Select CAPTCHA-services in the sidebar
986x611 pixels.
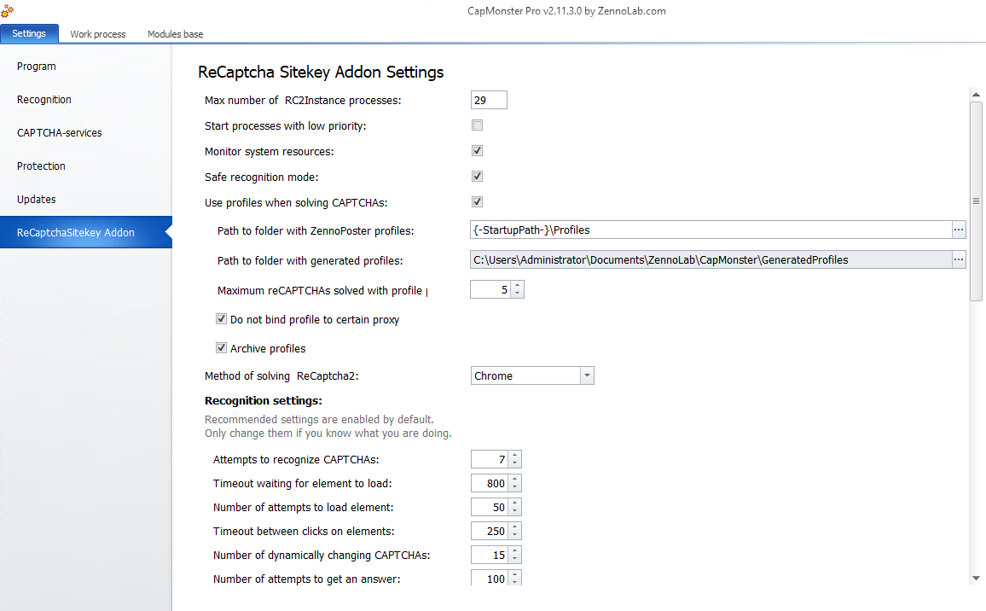click(60, 133)
